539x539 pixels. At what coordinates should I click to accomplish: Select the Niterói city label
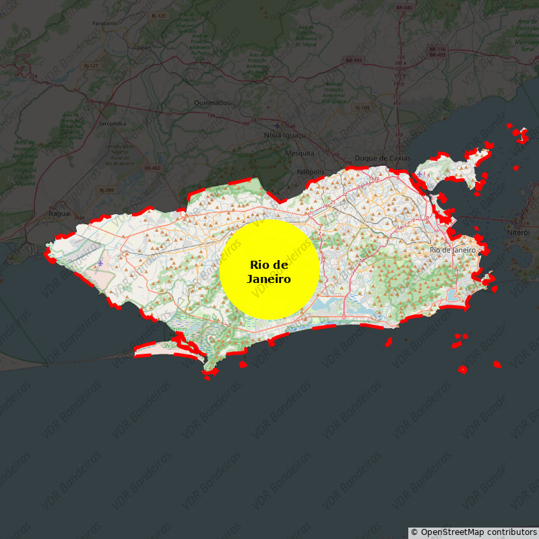point(518,232)
